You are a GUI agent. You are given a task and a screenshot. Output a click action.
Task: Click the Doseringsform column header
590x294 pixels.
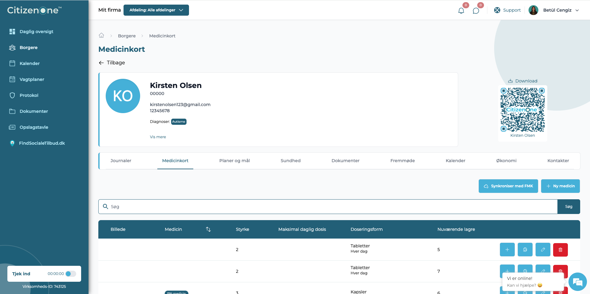click(x=367, y=229)
